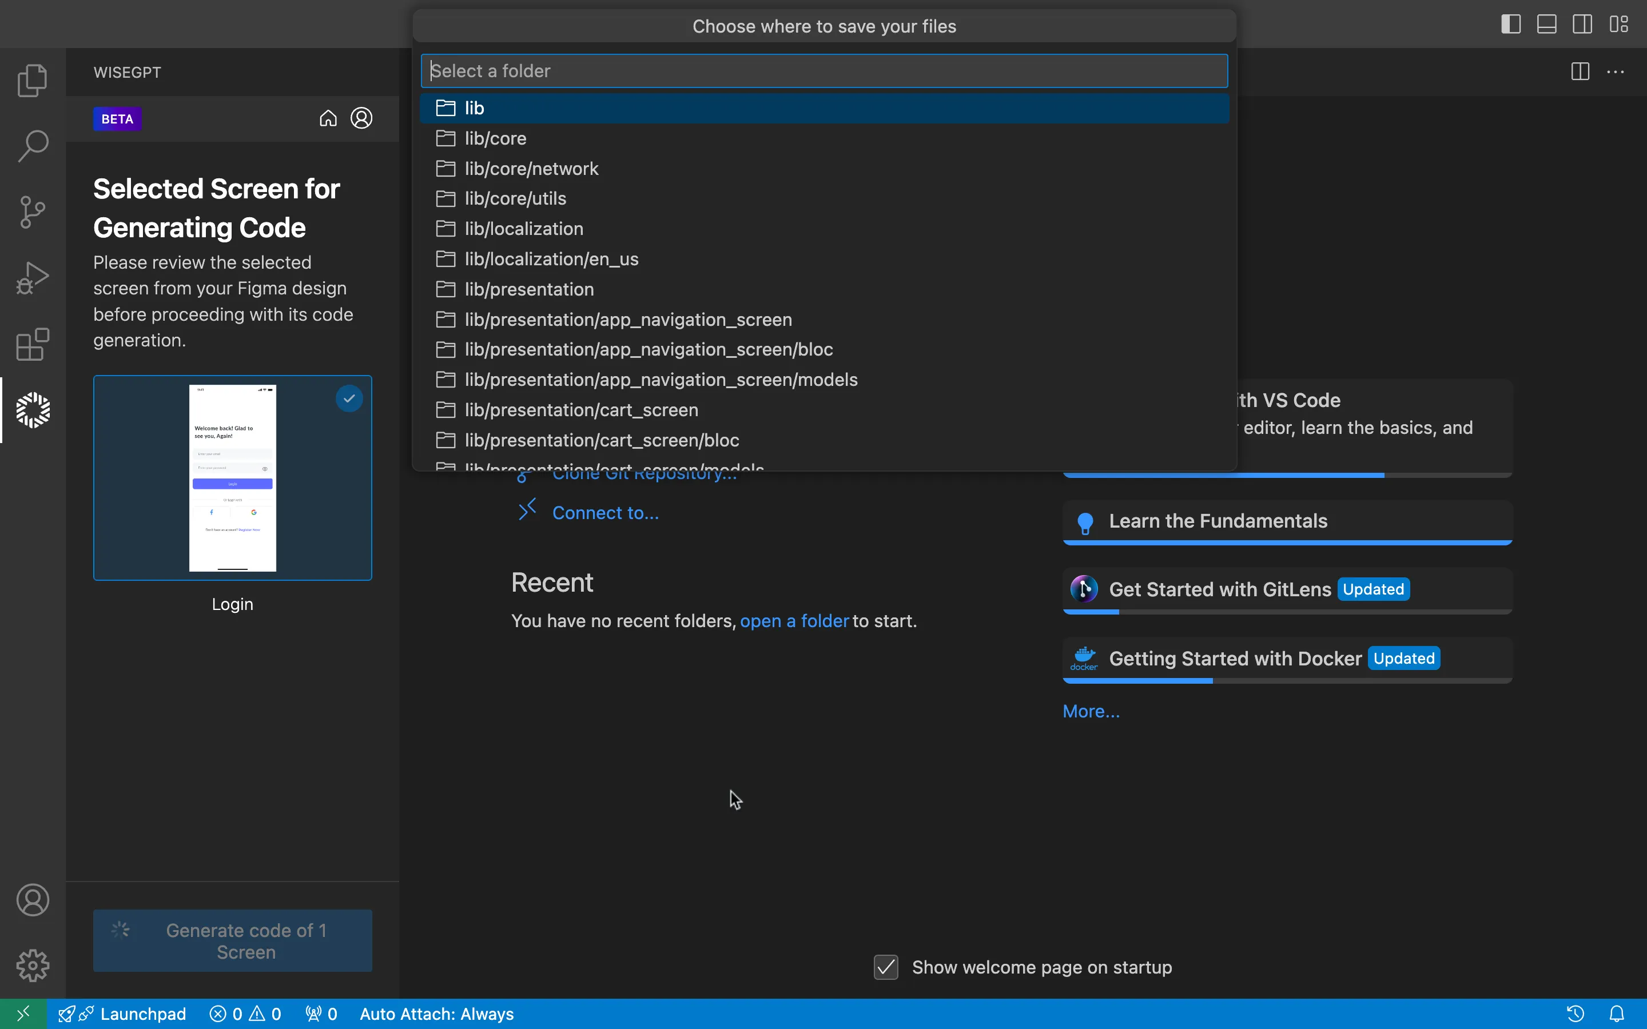
Task: Click the run and debug icon
Action: [x=32, y=277]
